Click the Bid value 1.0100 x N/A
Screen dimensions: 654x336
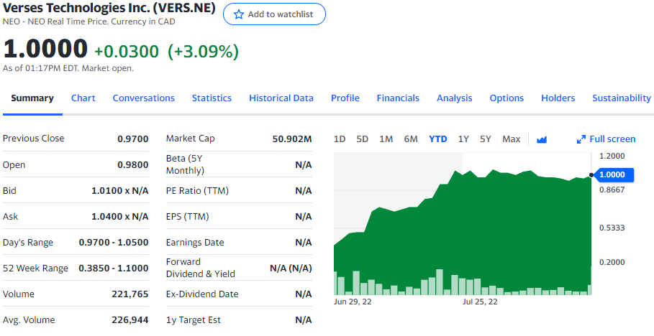point(119,191)
